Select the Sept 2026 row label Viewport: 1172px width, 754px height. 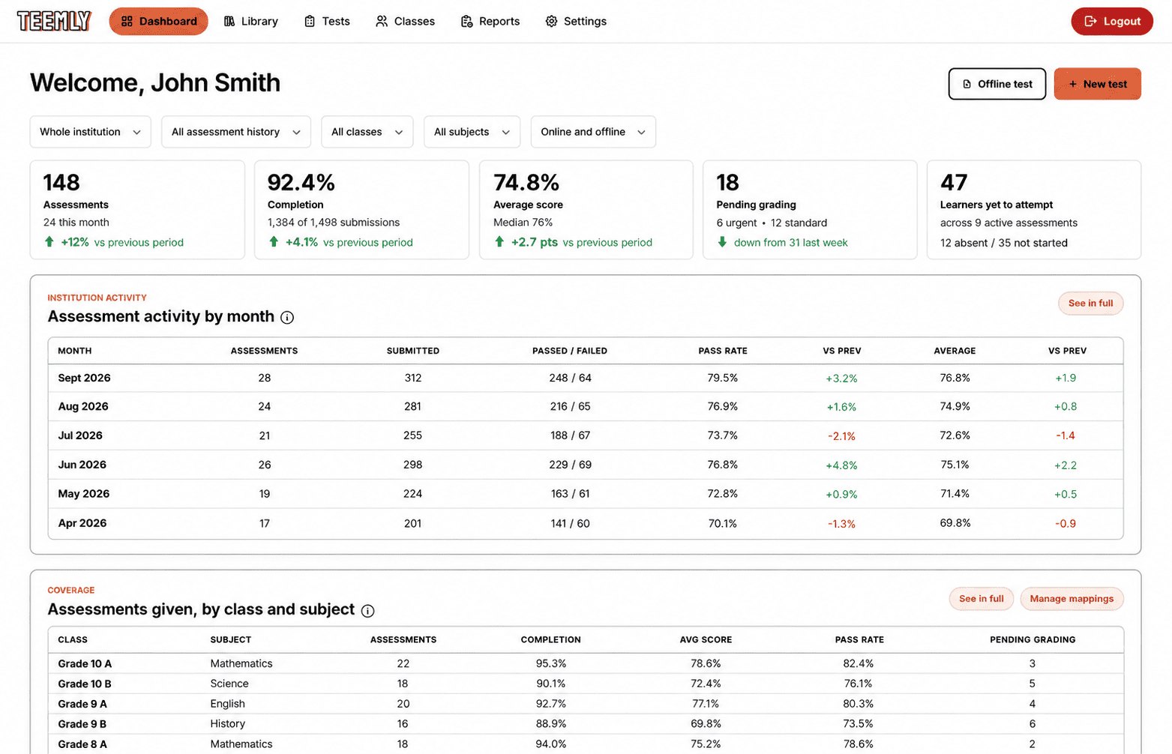[x=84, y=378]
